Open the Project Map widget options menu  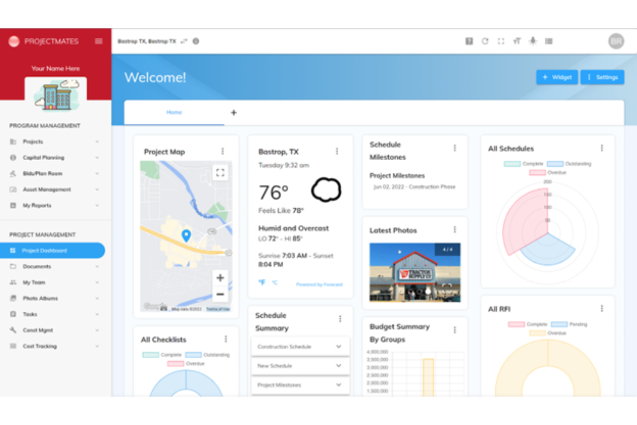click(x=223, y=151)
